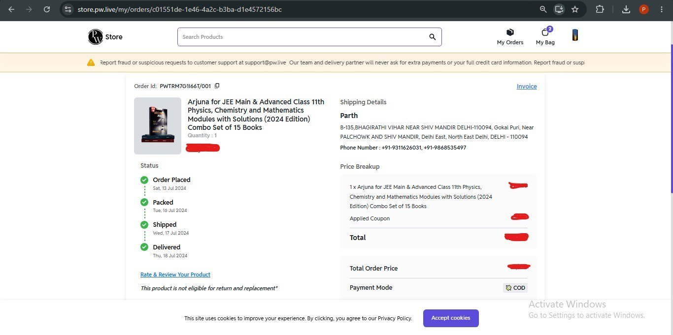Click the 'Quantity : 1' text
673x335 pixels.
(x=202, y=135)
